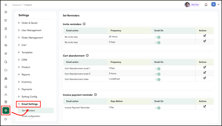Click the blue D profile avatar
The image size is (222, 126).
tap(213, 4)
